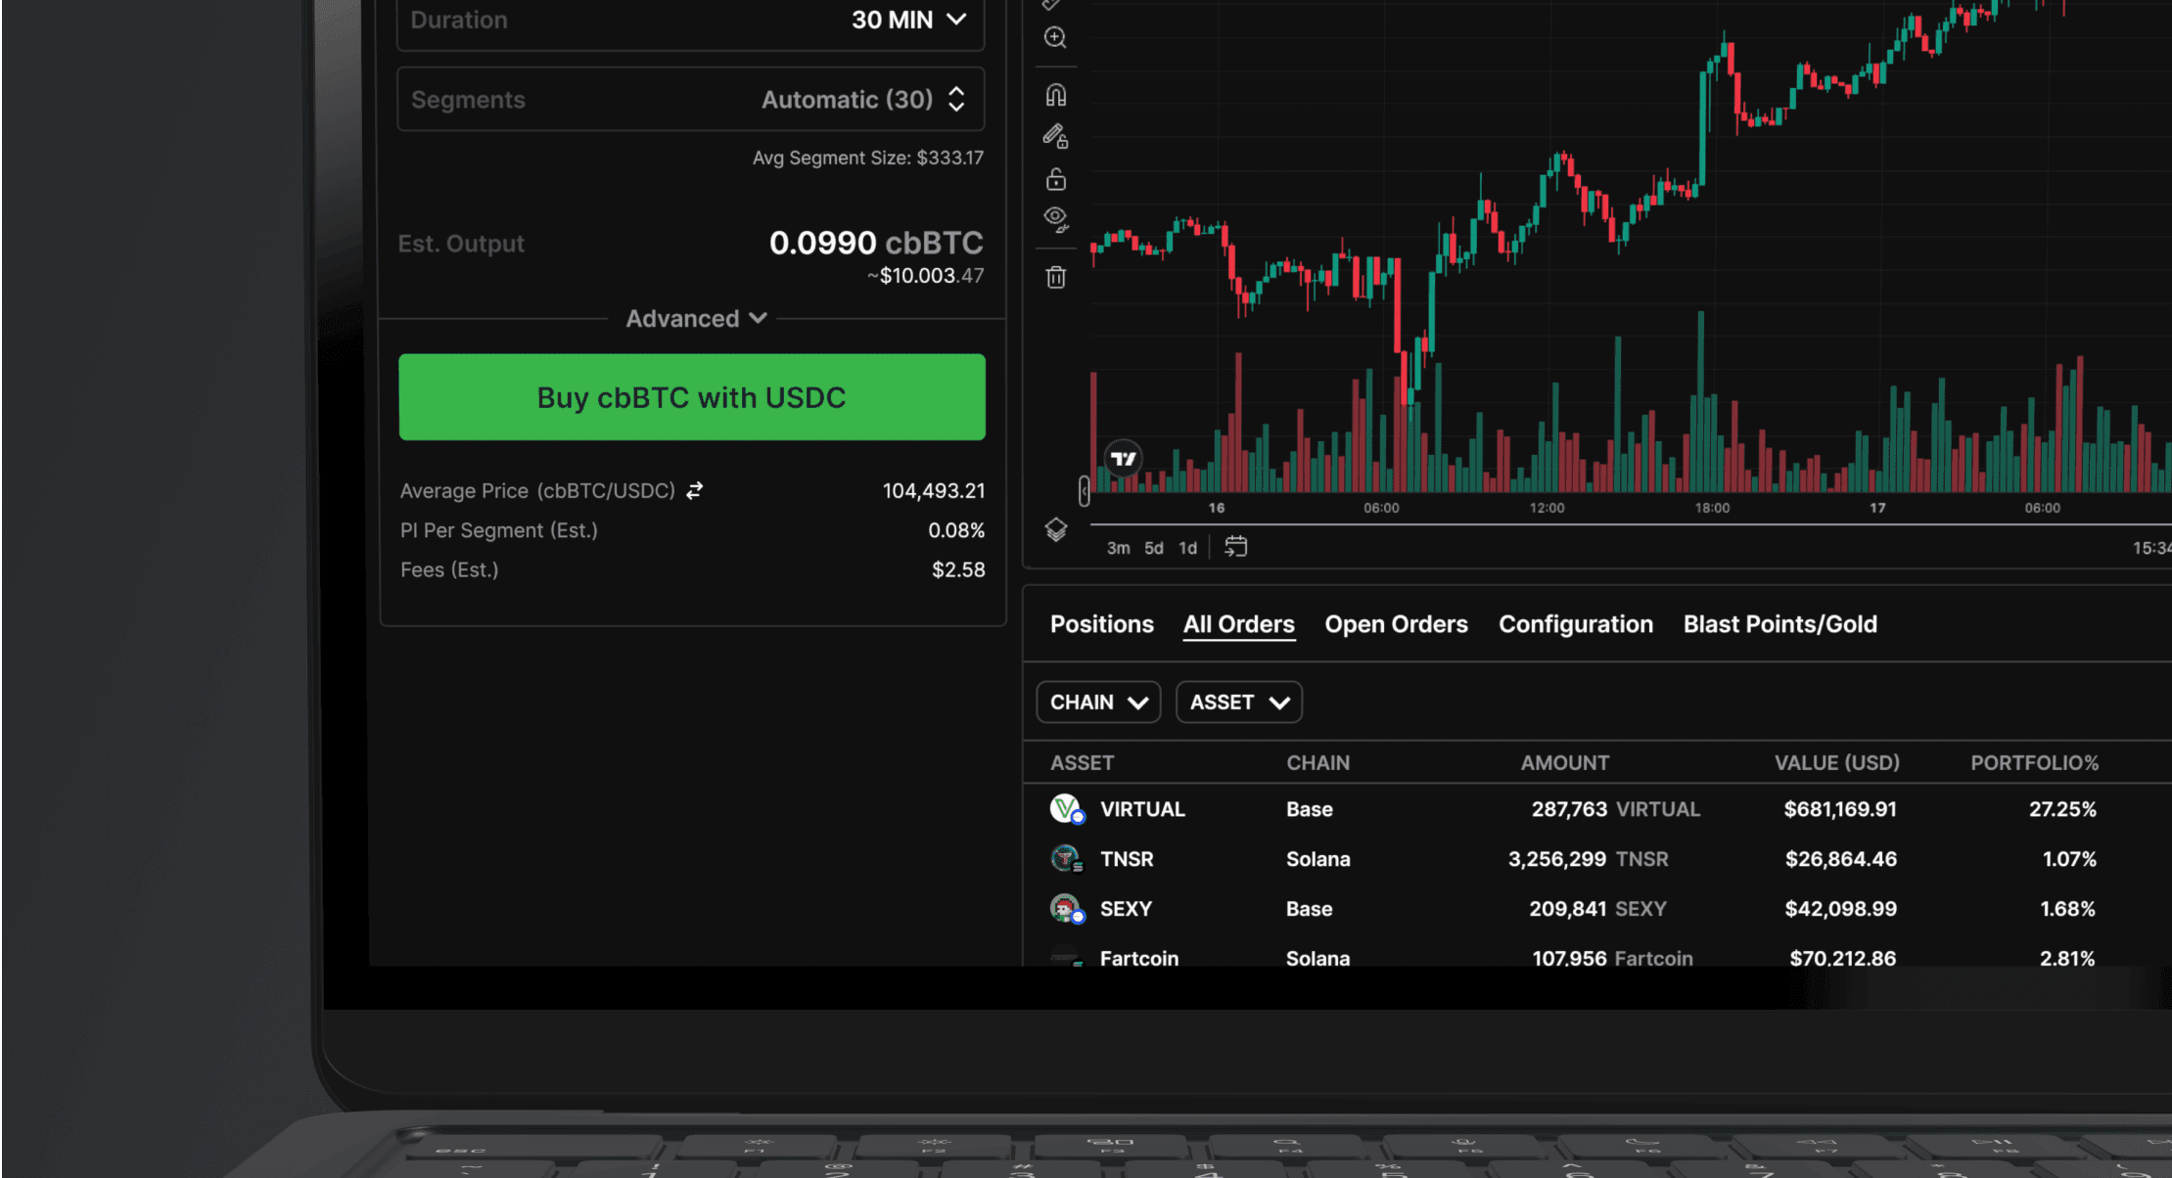Image resolution: width=2172 pixels, height=1178 pixels.
Task: Switch to the Open Orders tab
Action: (x=1396, y=624)
